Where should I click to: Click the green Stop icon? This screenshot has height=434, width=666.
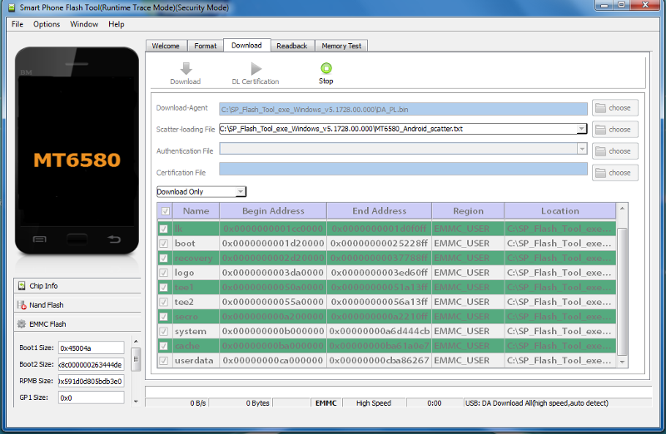tap(326, 68)
